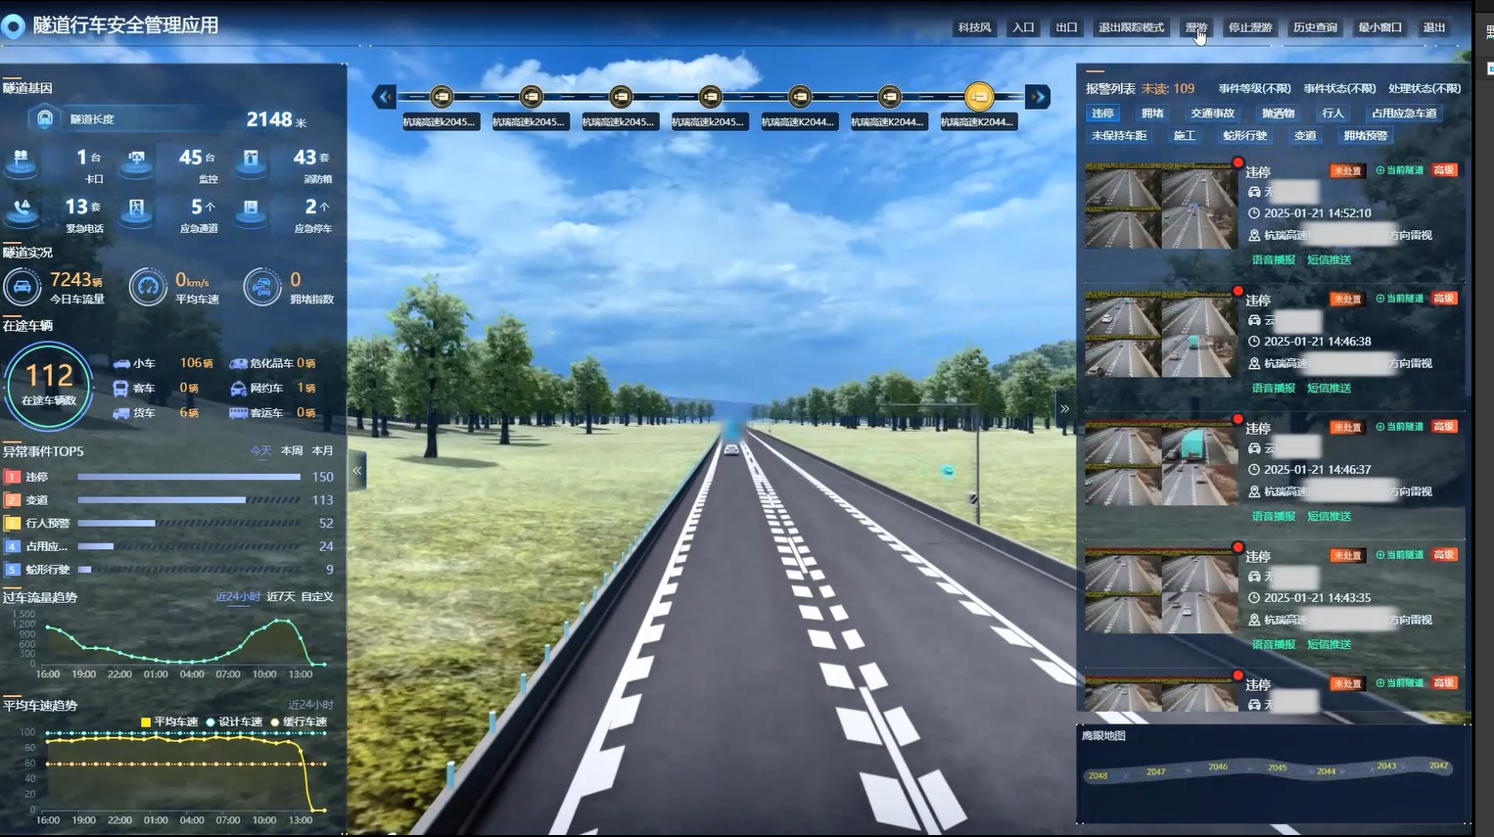The width and height of the screenshot is (1494, 837).
Task: Click the 今日车流量 traffic flow icon
Action: coord(22,287)
